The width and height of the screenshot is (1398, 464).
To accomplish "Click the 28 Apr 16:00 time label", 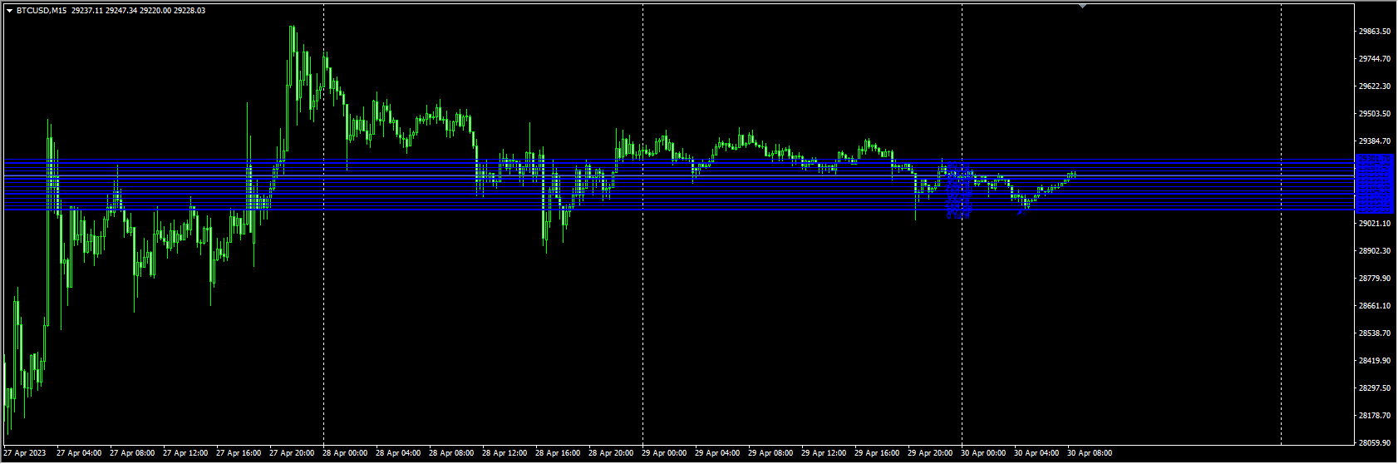I will tap(558, 453).
